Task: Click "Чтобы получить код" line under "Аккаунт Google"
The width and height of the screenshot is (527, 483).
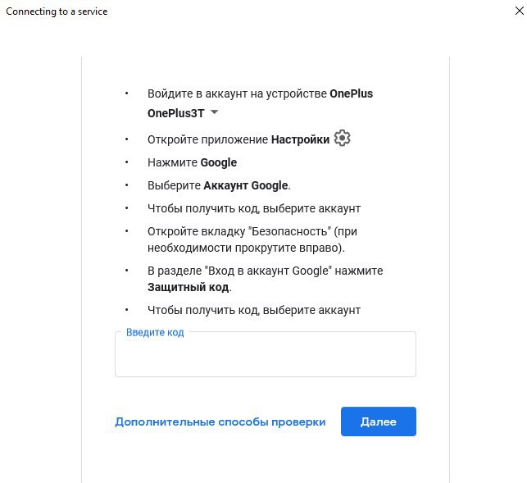Action: pos(254,208)
